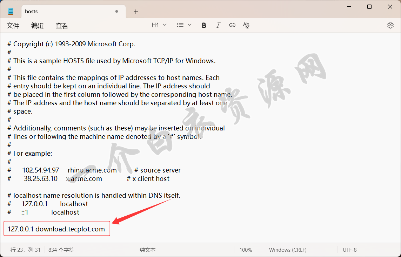The width and height of the screenshot is (401, 257).
Task: Close the hosts tab via unsaved dot
Action: (116, 12)
